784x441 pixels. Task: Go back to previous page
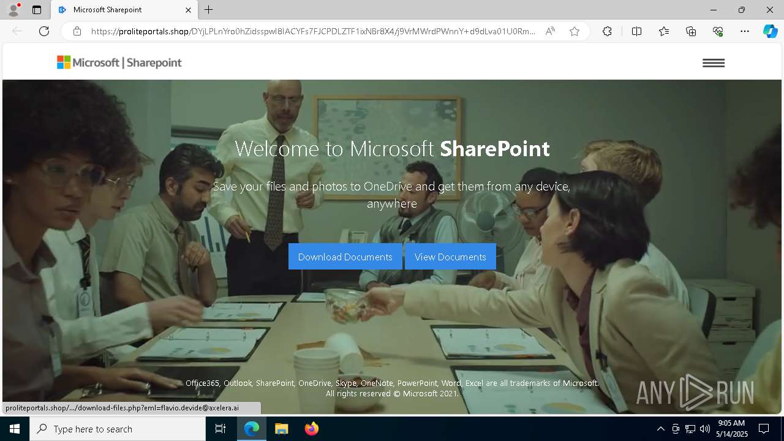pyautogui.click(x=17, y=31)
